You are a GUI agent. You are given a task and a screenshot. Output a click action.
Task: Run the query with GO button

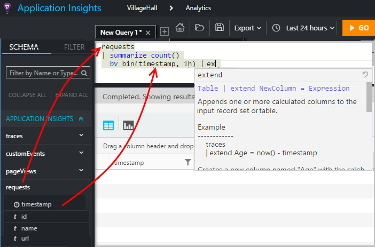click(358, 28)
